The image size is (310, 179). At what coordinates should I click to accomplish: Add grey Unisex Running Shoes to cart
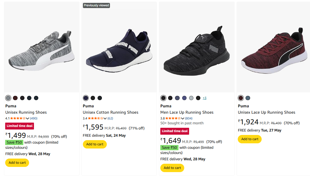pyautogui.click(x=17, y=163)
